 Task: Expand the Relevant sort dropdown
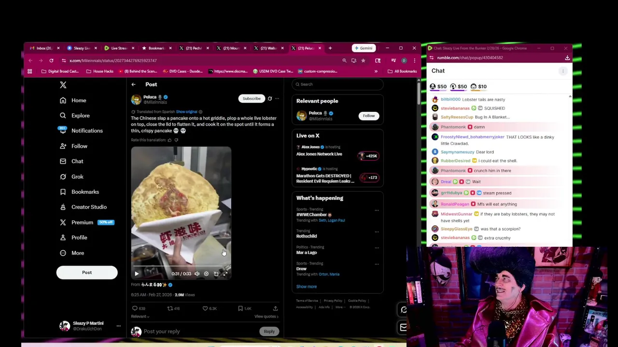point(140,317)
